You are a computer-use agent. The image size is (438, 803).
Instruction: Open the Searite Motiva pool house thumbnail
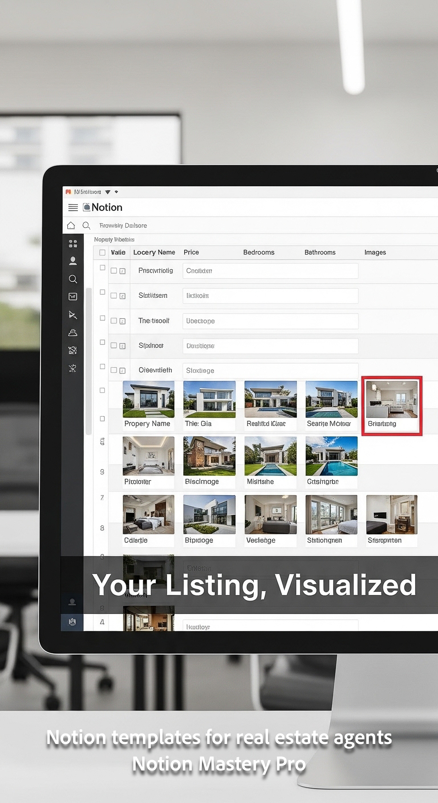(x=331, y=399)
